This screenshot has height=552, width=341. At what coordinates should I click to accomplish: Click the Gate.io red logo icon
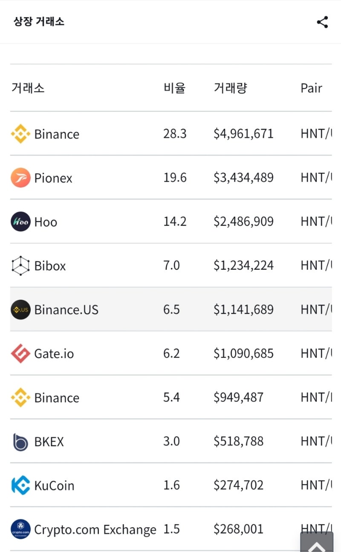20,353
